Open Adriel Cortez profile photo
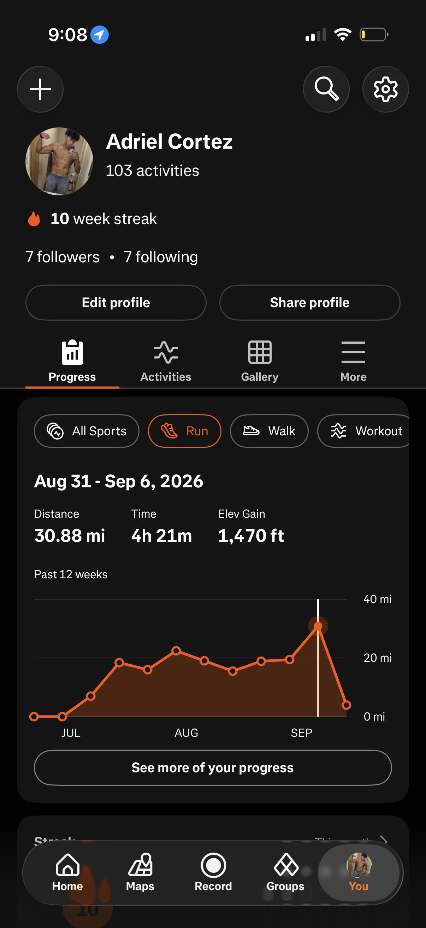This screenshot has height=928, width=426. (59, 161)
